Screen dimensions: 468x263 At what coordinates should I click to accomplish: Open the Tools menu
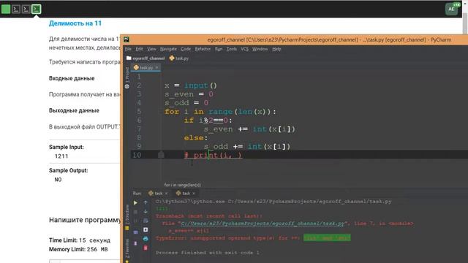coord(231,49)
